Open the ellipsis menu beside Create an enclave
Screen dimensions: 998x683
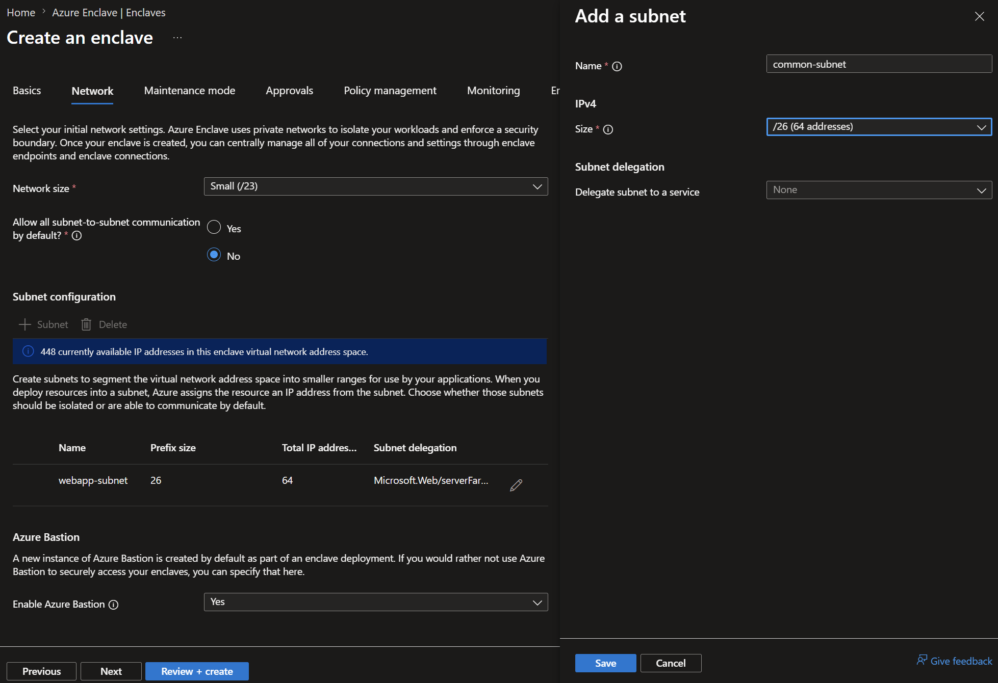click(177, 38)
